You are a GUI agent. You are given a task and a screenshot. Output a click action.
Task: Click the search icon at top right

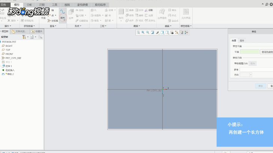tap(267, 4)
